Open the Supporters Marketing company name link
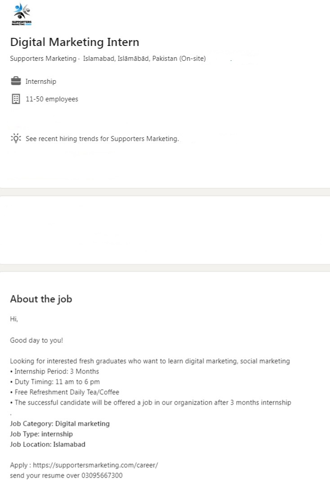The image size is (330, 487). pos(43,59)
